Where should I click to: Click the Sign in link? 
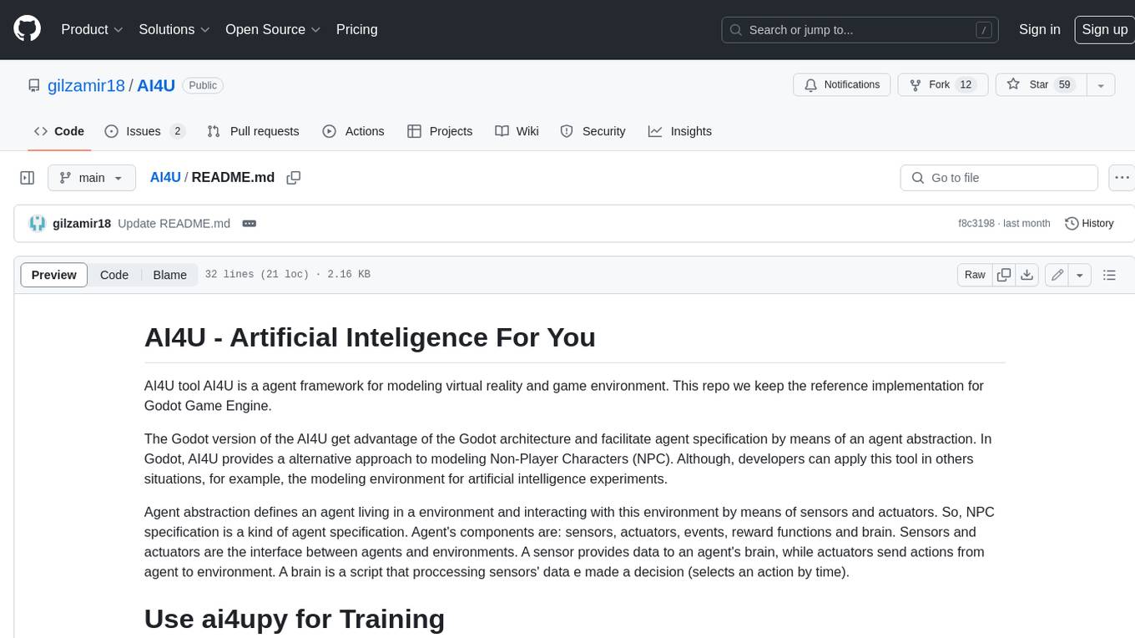coord(1039,29)
